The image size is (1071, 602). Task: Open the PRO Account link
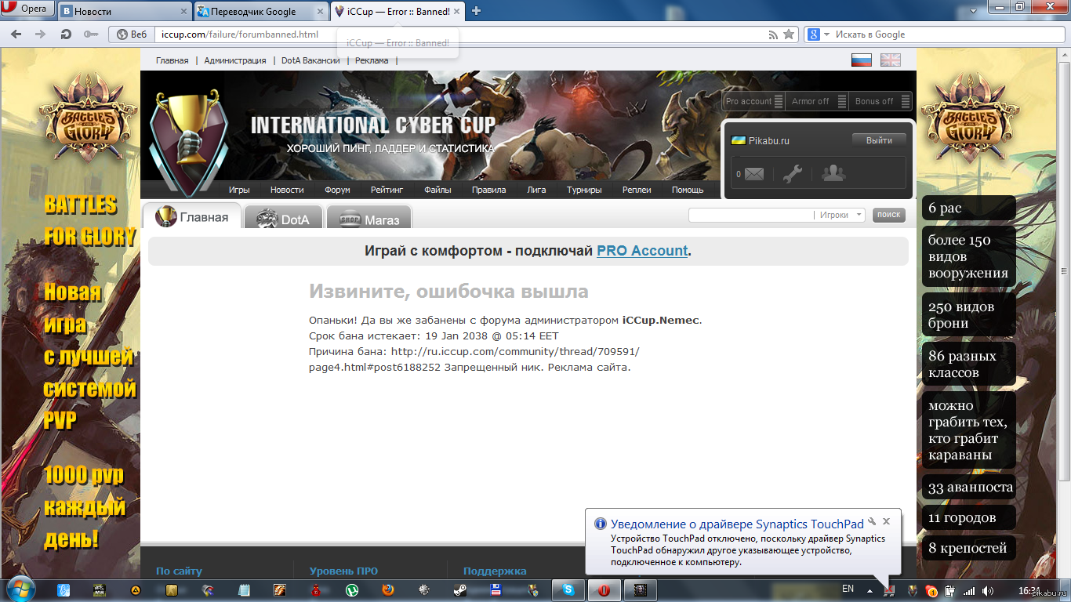[642, 251]
